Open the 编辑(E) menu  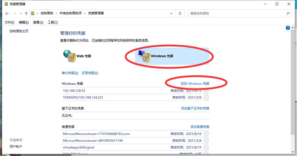pos(24,22)
